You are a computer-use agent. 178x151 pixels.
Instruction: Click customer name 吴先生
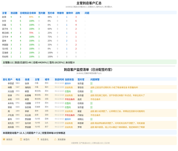click(11, 123)
